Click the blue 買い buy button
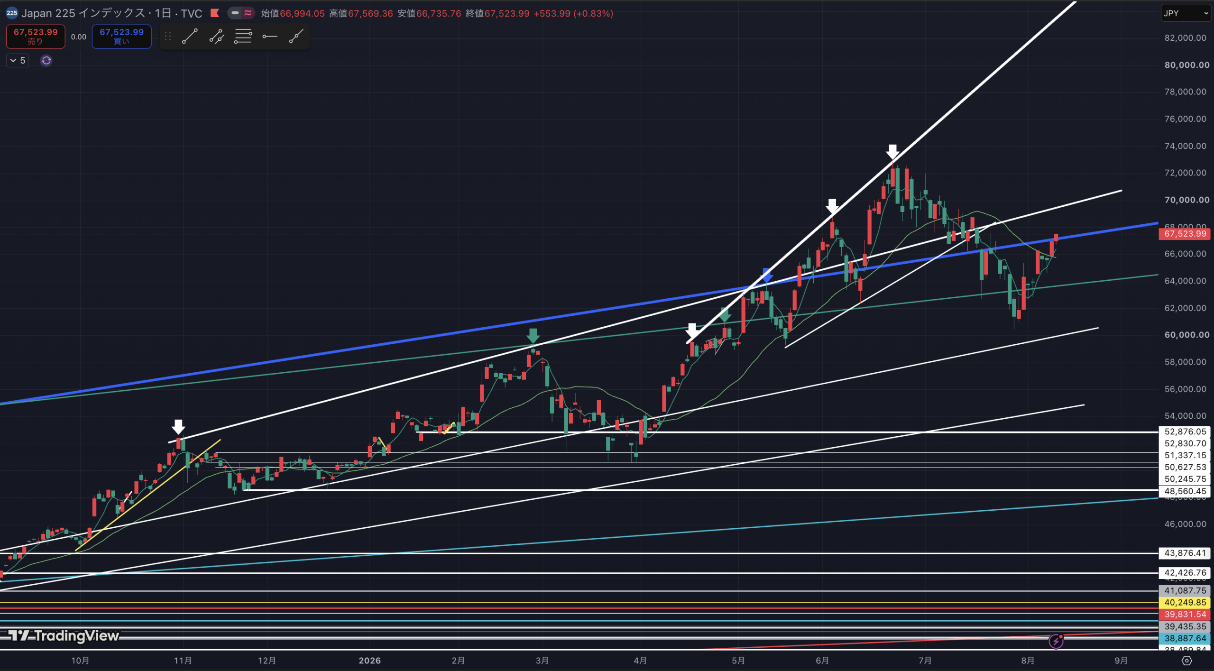 tap(121, 37)
